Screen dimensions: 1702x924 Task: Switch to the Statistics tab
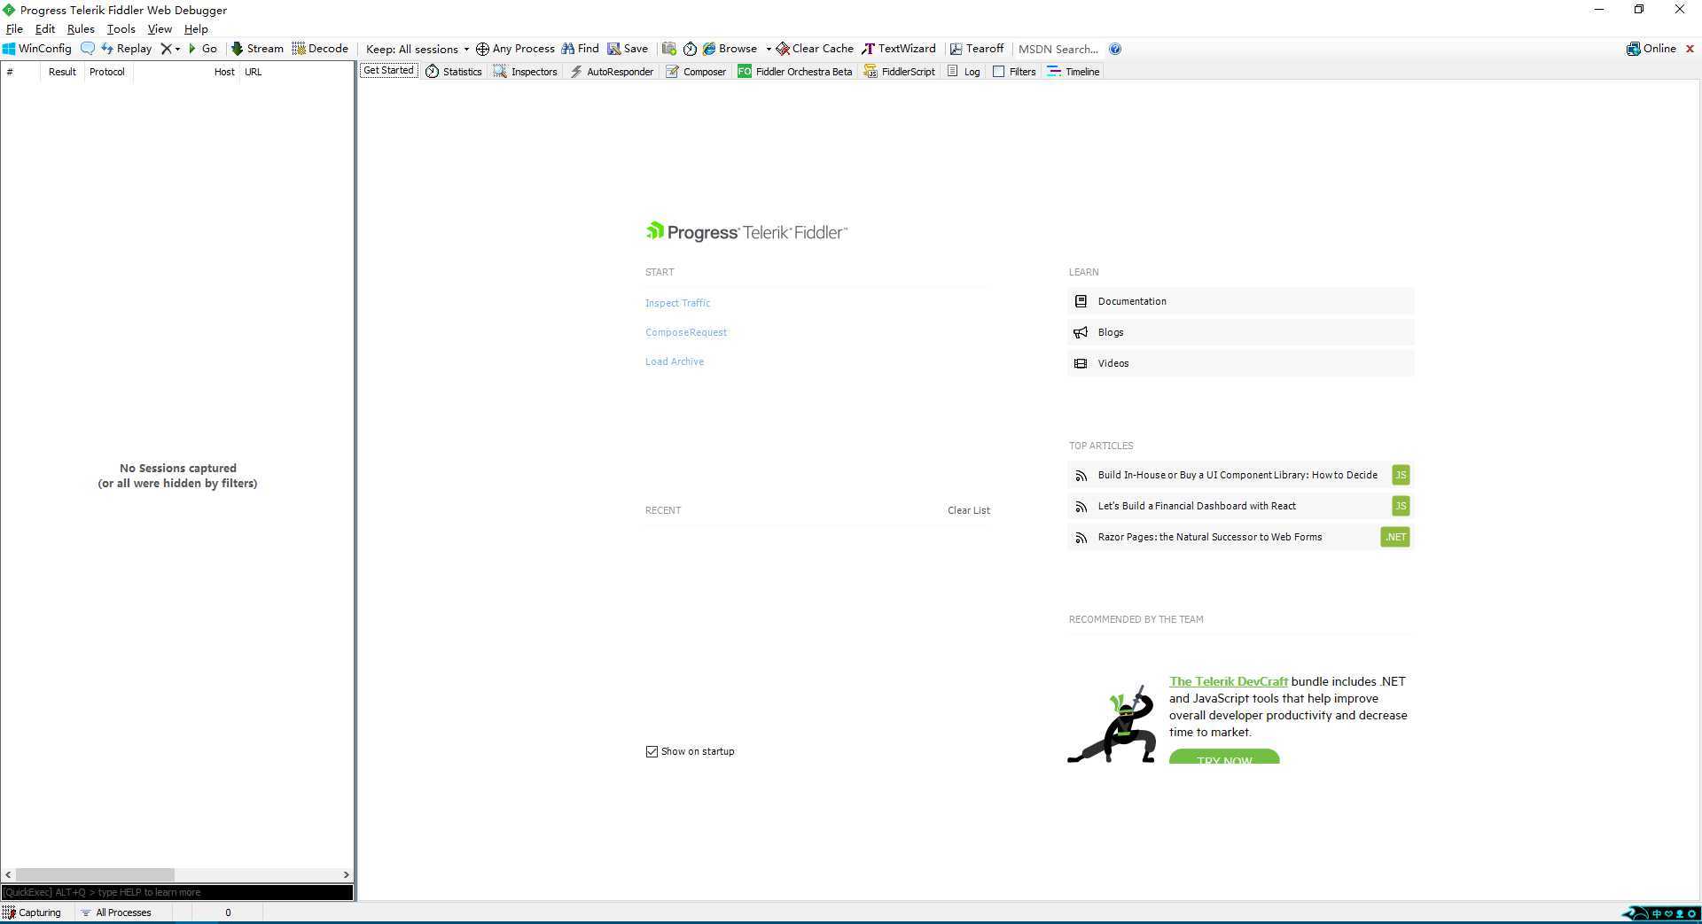454,72
